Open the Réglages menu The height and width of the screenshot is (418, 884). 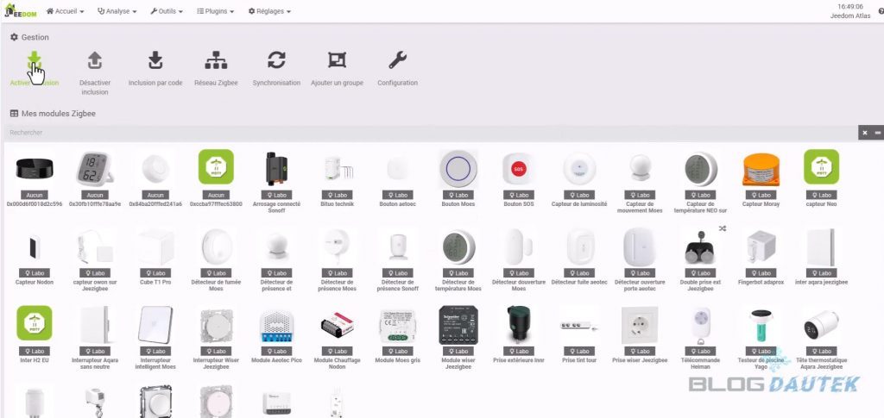click(x=269, y=11)
